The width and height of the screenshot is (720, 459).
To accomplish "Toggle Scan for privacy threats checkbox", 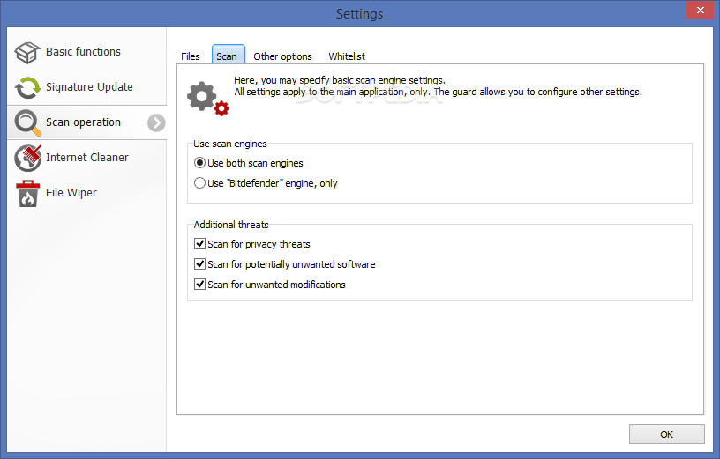I will (199, 243).
